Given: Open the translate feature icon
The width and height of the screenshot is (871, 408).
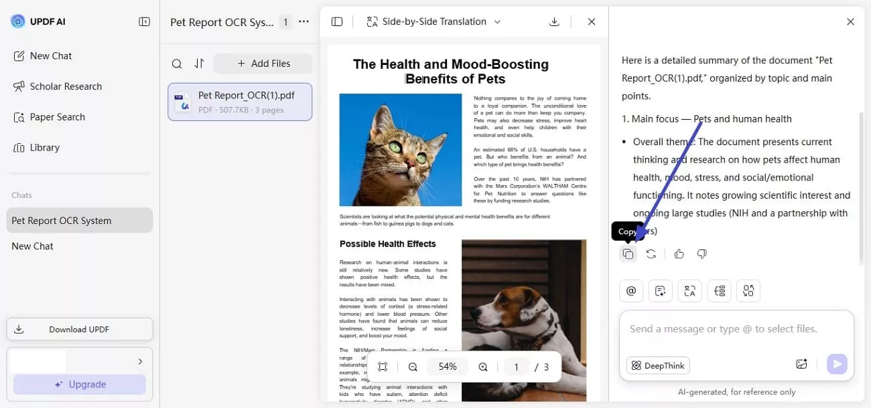Looking at the screenshot, I should tap(689, 290).
